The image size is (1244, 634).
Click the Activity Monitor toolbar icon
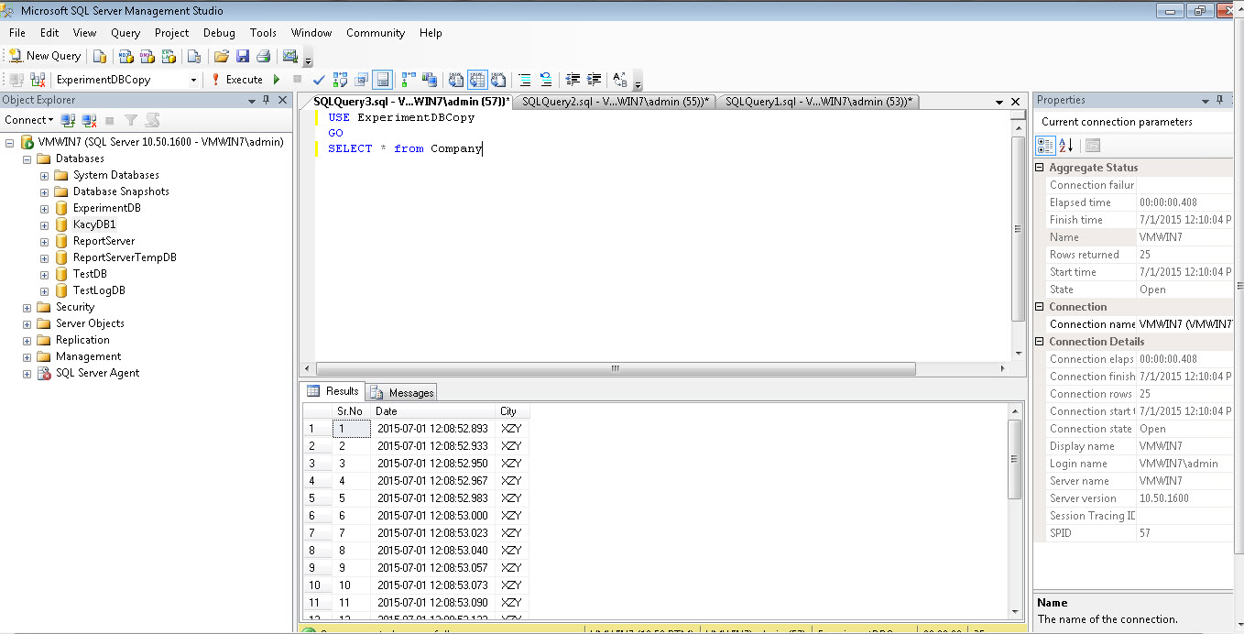tap(289, 56)
